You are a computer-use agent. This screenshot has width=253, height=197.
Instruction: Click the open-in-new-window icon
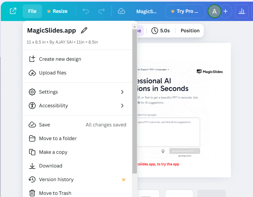pyautogui.click(x=13, y=11)
